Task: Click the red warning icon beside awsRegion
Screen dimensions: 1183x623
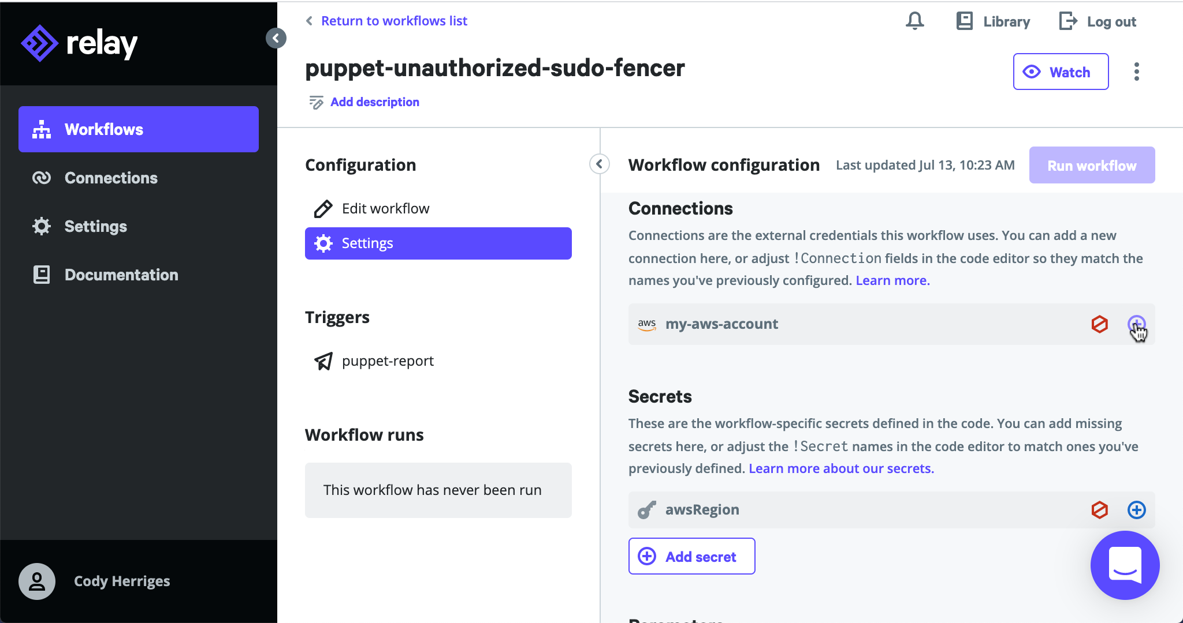Action: (x=1099, y=510)
